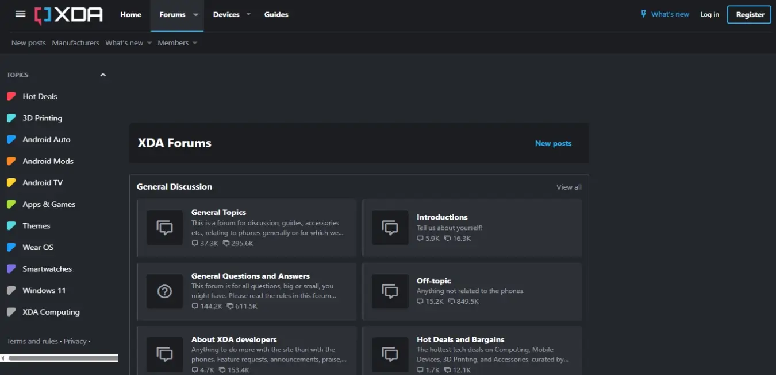This screenshot has height=375, width=776.
Task: Select Smartwatches in the topics sidebar
Action: (47, 269)
